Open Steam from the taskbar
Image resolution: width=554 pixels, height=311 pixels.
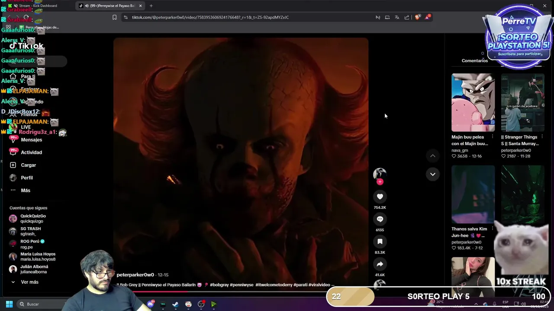pos(175,304)
